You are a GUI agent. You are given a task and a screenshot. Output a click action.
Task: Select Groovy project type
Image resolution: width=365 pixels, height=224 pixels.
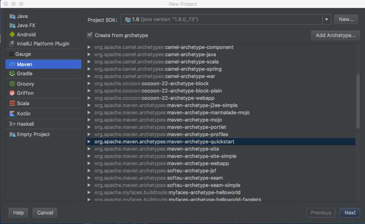(43, 84)
